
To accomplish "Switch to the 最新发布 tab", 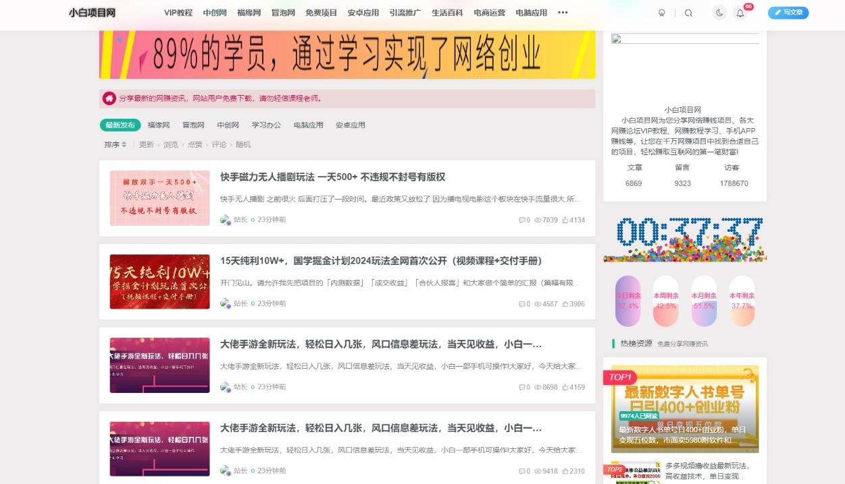I will (120, 125).
